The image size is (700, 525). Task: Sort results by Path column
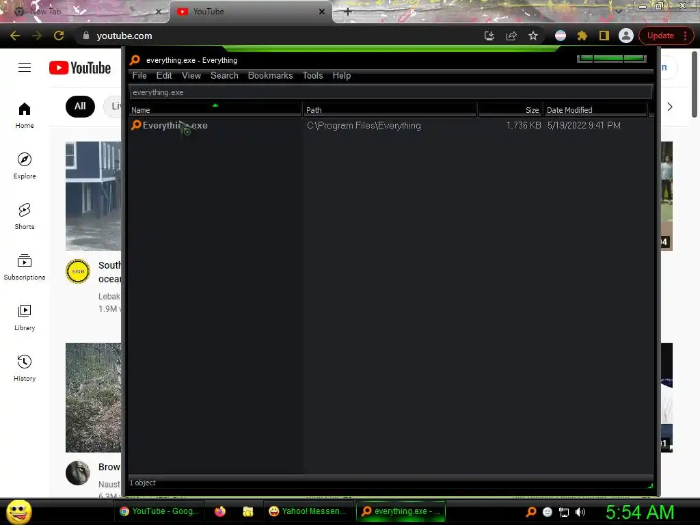[390, 110]
